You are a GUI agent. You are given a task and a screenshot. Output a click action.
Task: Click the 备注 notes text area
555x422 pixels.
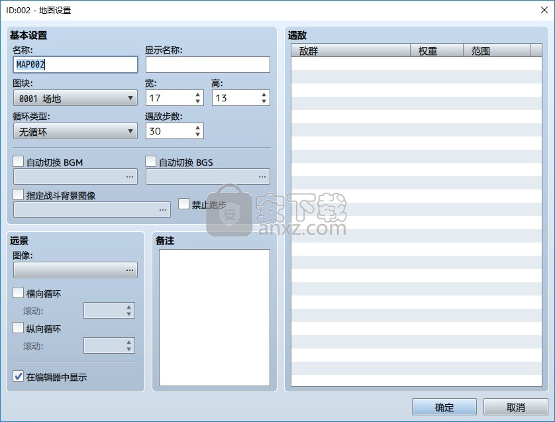215,317
